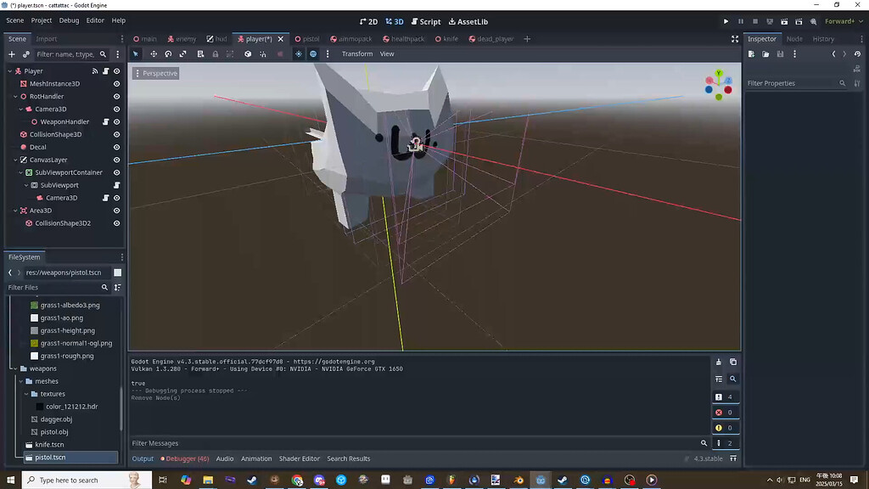869x489 pixels.
Task: Switch to the pistol scene tab
Action: tap(307, 39)
